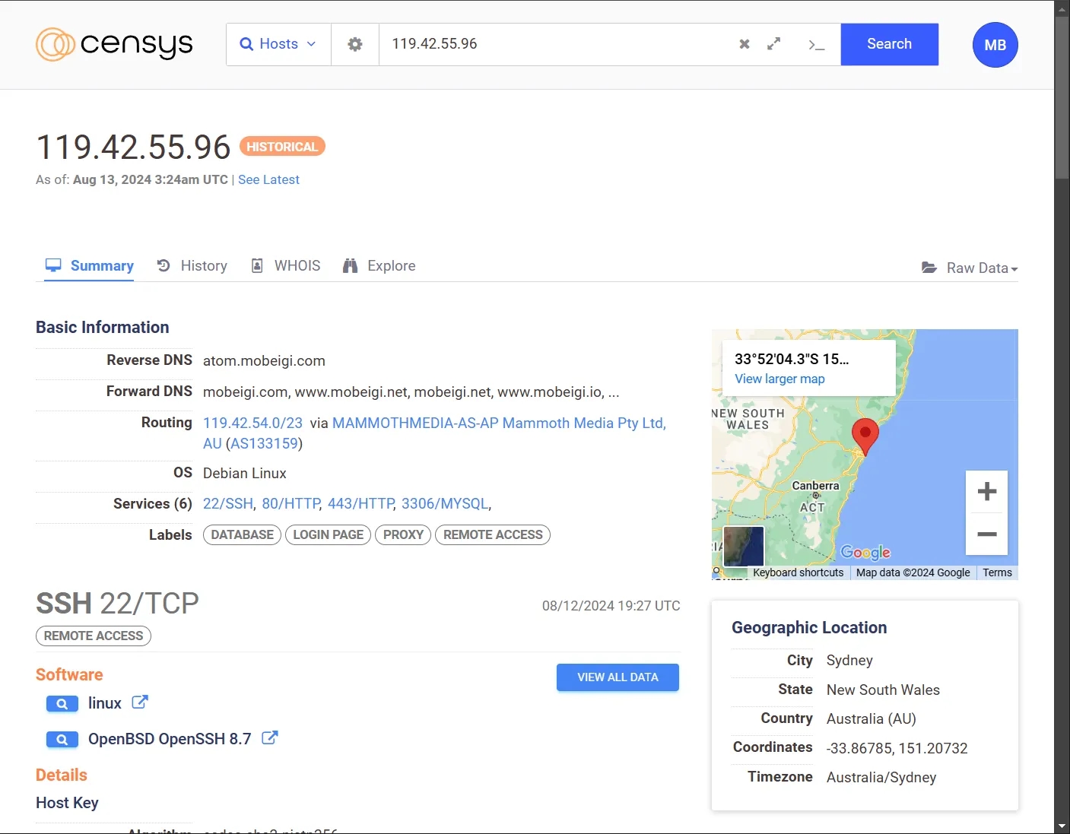Switch to the WHOIS tab
The width and height of the screenshot is (1070, 834).
coord(286,266)
